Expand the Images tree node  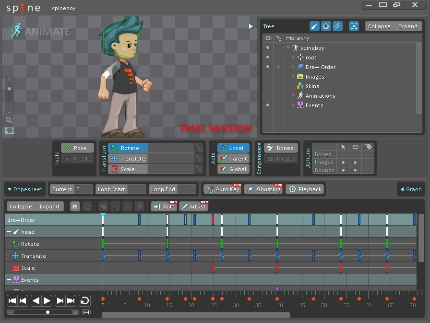(293, 76)
